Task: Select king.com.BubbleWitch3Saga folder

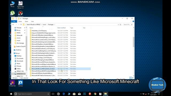Action: click(44, 33)
